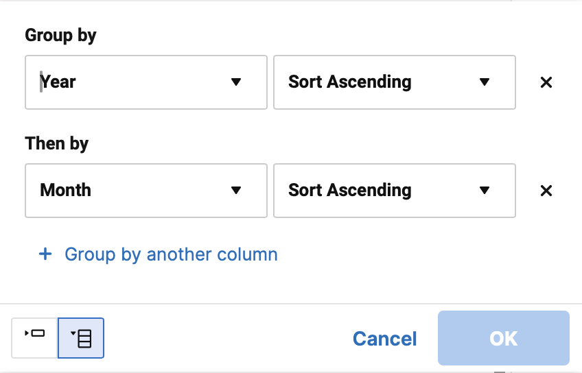Click the Then by heading label

point(57,144)
